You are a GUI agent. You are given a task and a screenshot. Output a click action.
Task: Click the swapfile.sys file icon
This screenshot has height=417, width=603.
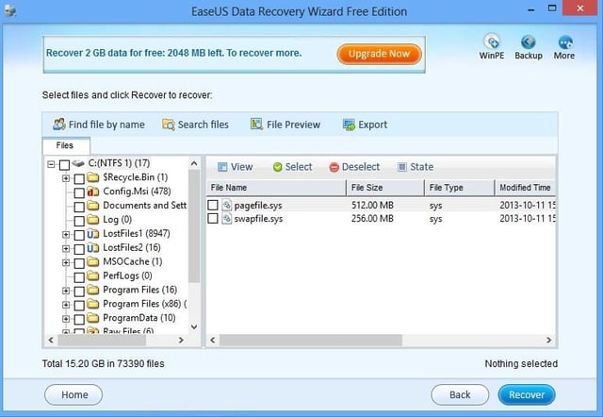pyautogui.click(x=227, y=219)
